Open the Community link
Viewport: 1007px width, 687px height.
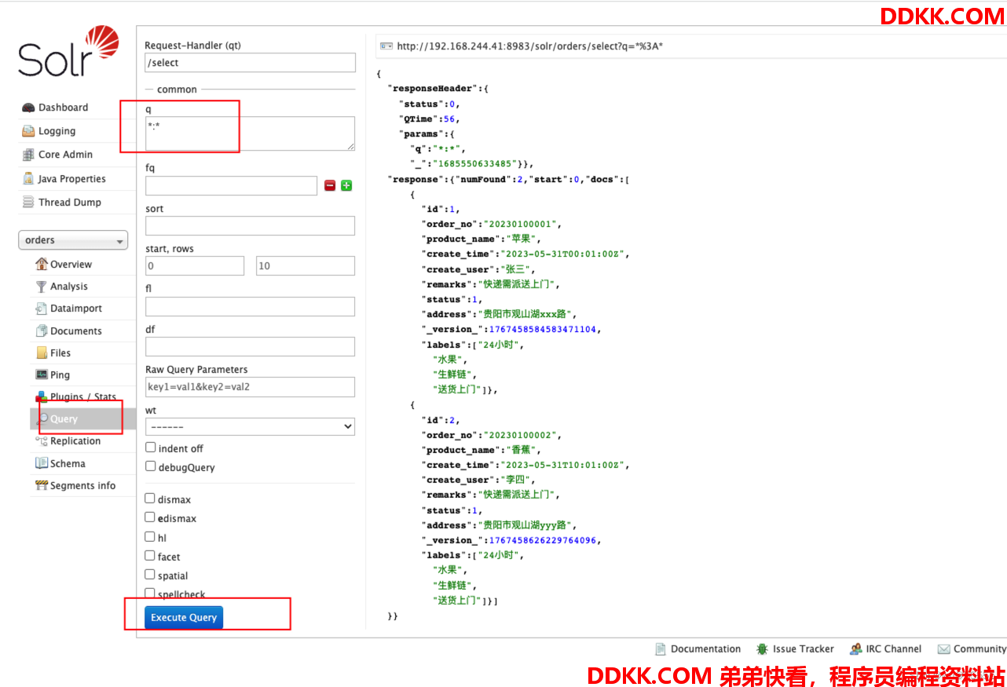click(980, 649)
